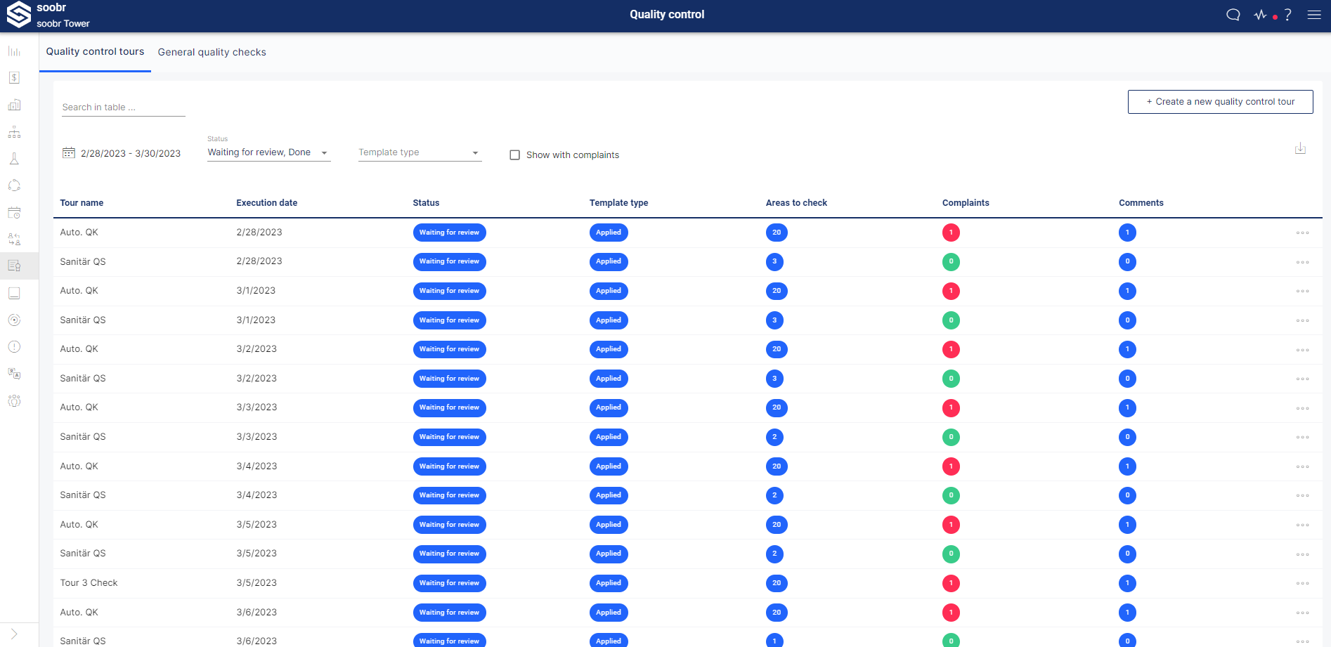The height and width of the screenshot is (647, 1331).
Task: Open row actions for Tour 3 Check
Action: pos(1302,583)
